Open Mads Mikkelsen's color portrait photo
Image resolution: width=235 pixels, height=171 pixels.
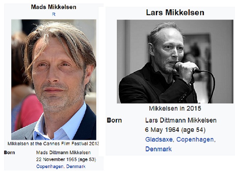pyautogui.click(x=54, y=79)
